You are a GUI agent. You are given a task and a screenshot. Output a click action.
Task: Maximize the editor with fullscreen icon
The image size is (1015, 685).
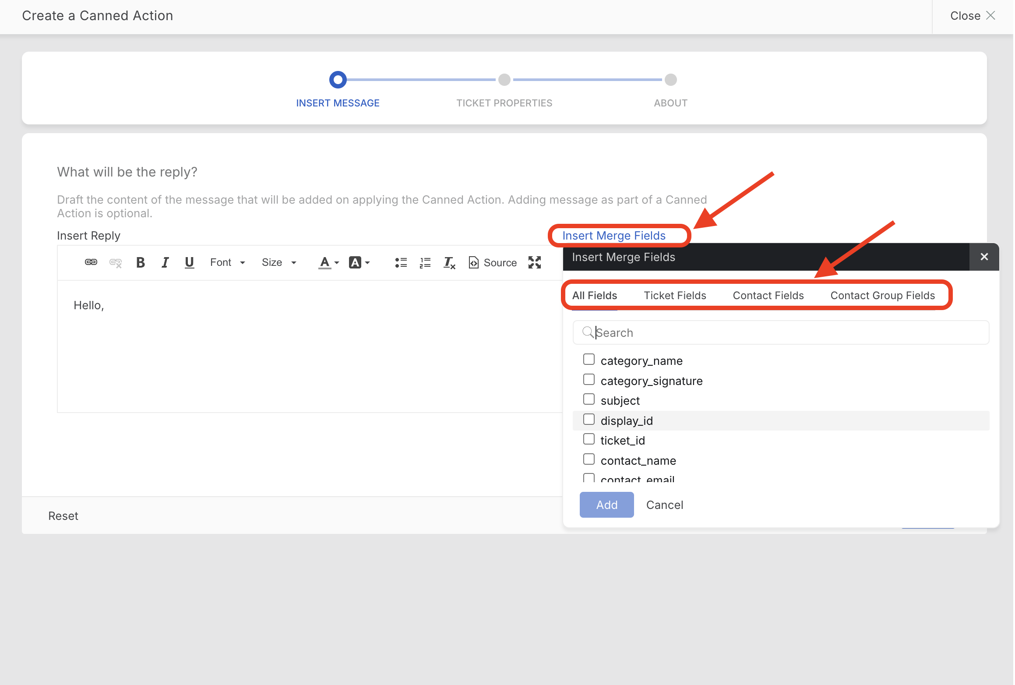tap(535, 262)
